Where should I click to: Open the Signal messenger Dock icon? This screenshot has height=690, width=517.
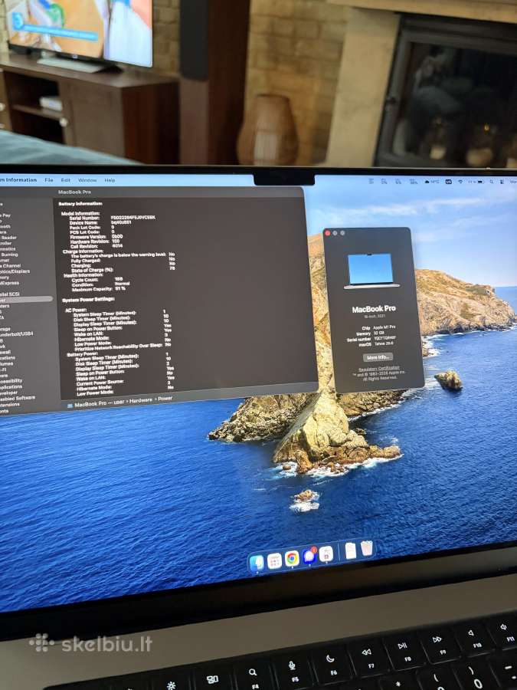[x=309, y=557]
